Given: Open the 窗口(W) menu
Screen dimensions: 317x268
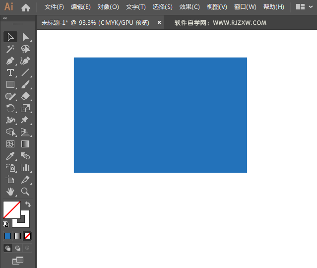Looking at the screenshot, I should pos(245,7).
